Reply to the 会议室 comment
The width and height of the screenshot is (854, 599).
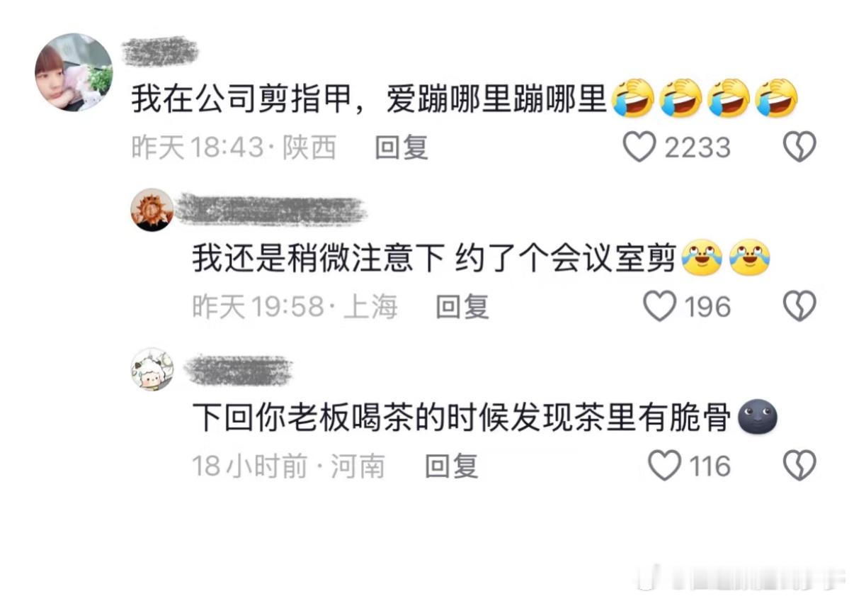[462, 307]
